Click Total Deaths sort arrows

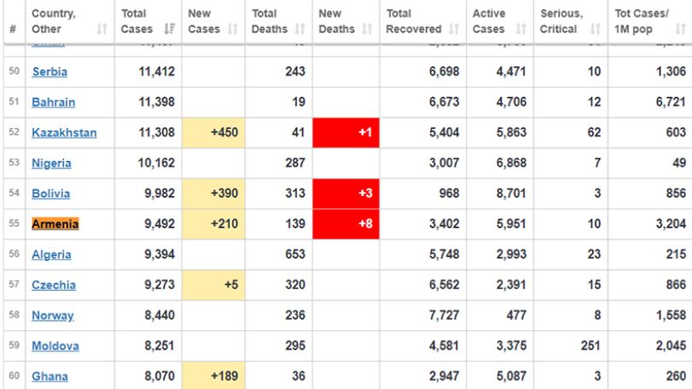click(300, 29)
